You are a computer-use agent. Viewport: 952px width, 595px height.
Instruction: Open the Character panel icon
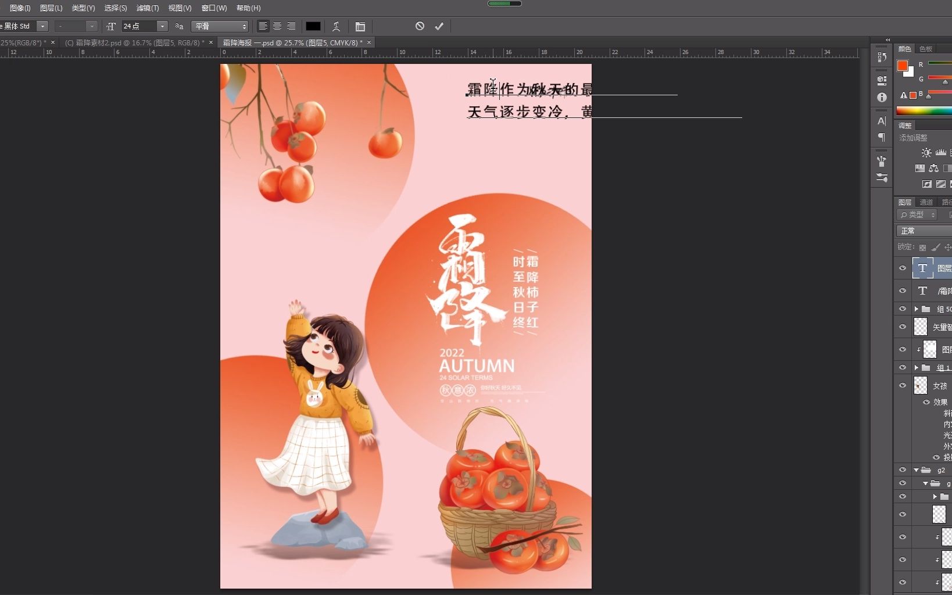tap(882, 121)
